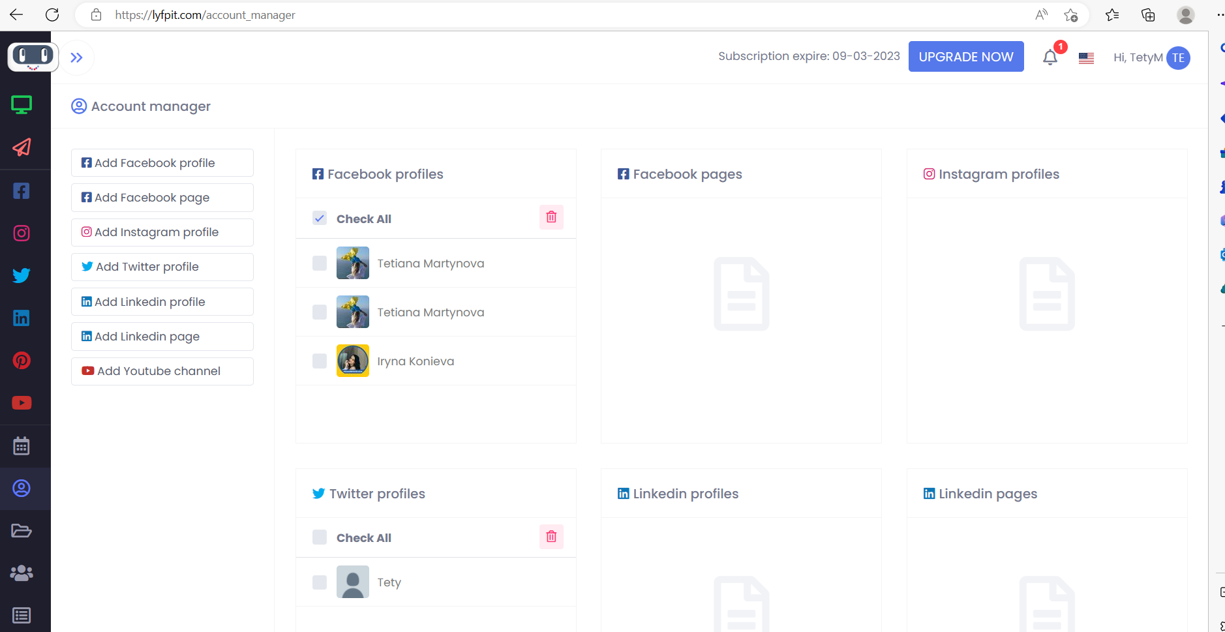
Task: Click Add Instagram profile
Action: (x=162, y=232)
